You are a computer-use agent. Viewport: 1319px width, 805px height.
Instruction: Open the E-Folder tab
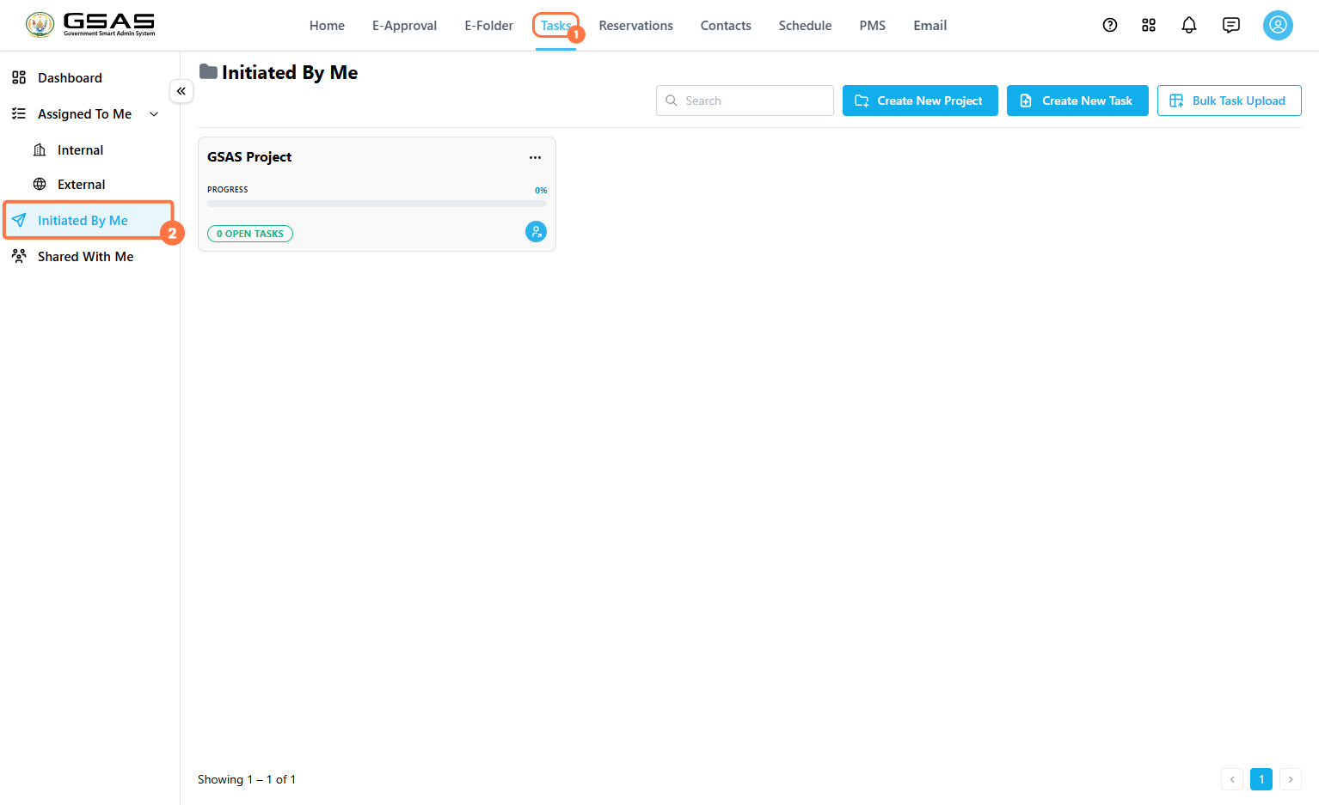[488, 26]
